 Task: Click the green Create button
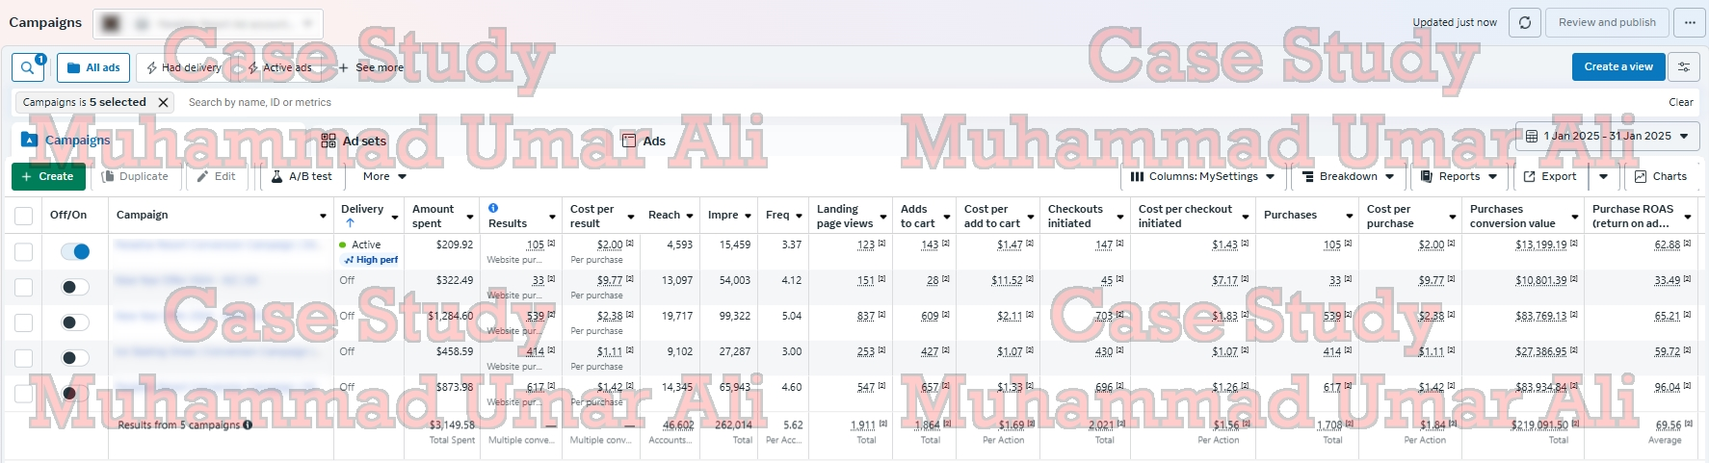pos(48,176)
